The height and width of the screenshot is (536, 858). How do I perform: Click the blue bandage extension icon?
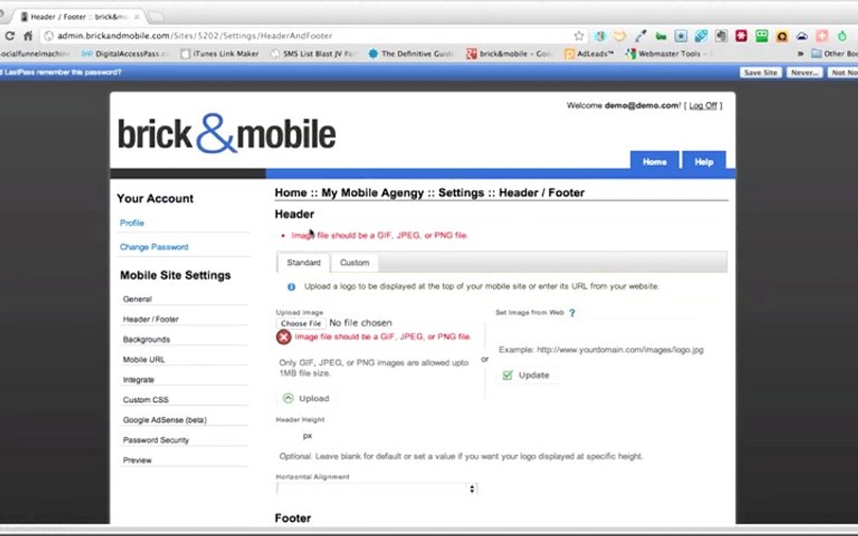tap(701, 36)
